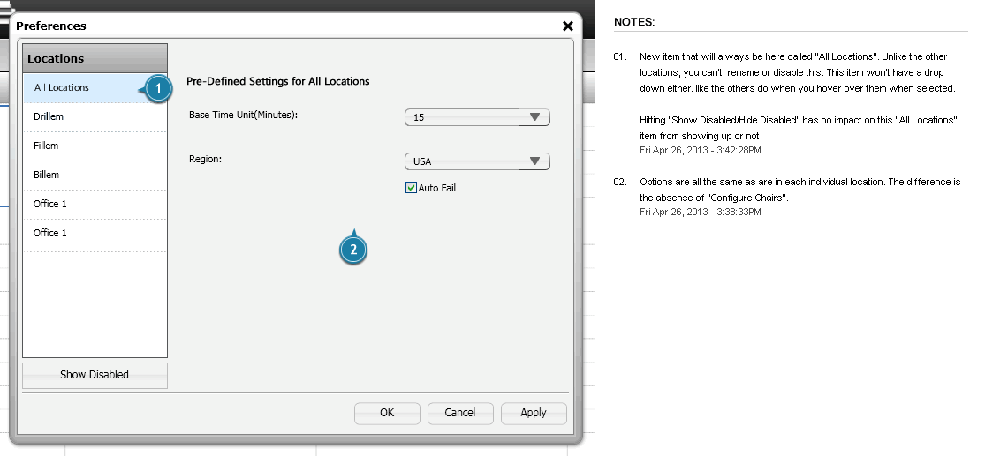Click the 3:42:28PM note timestamp

coord(701,151)
